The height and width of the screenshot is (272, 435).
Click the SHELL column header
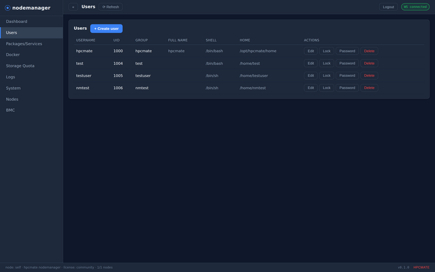click(x=211, y=40)
